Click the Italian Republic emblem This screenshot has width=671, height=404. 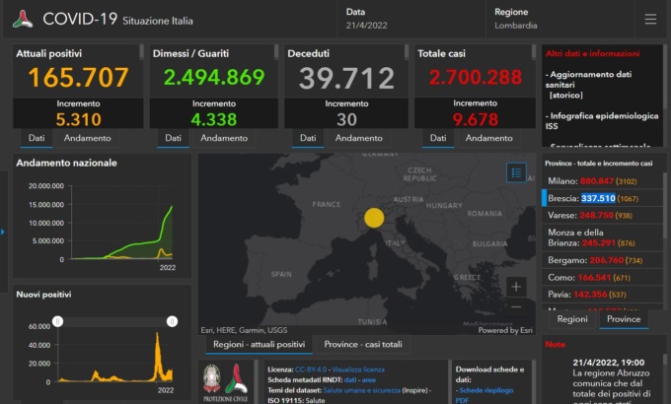(x=212, y=378)
